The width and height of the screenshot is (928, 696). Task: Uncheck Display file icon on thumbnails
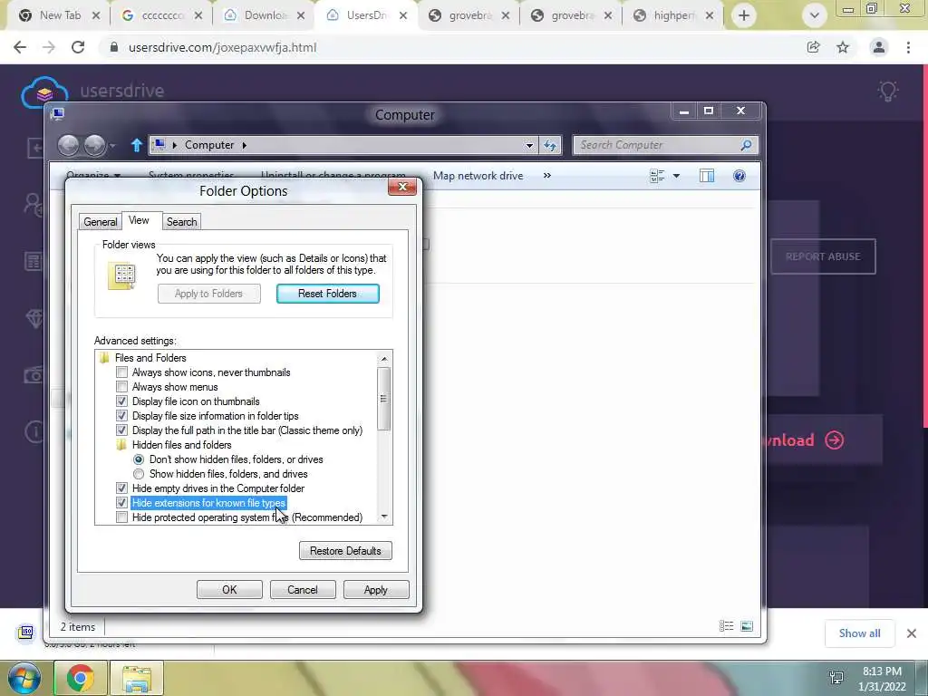click(x=122, y=401)
